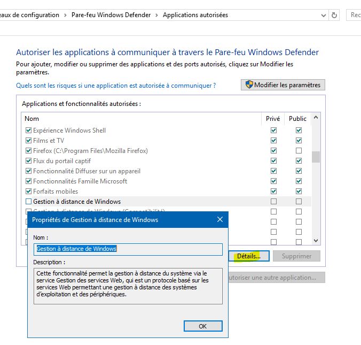Open address bar history dropdown chevron
Viewport: 361px width, 345px height.
[324, 16]
